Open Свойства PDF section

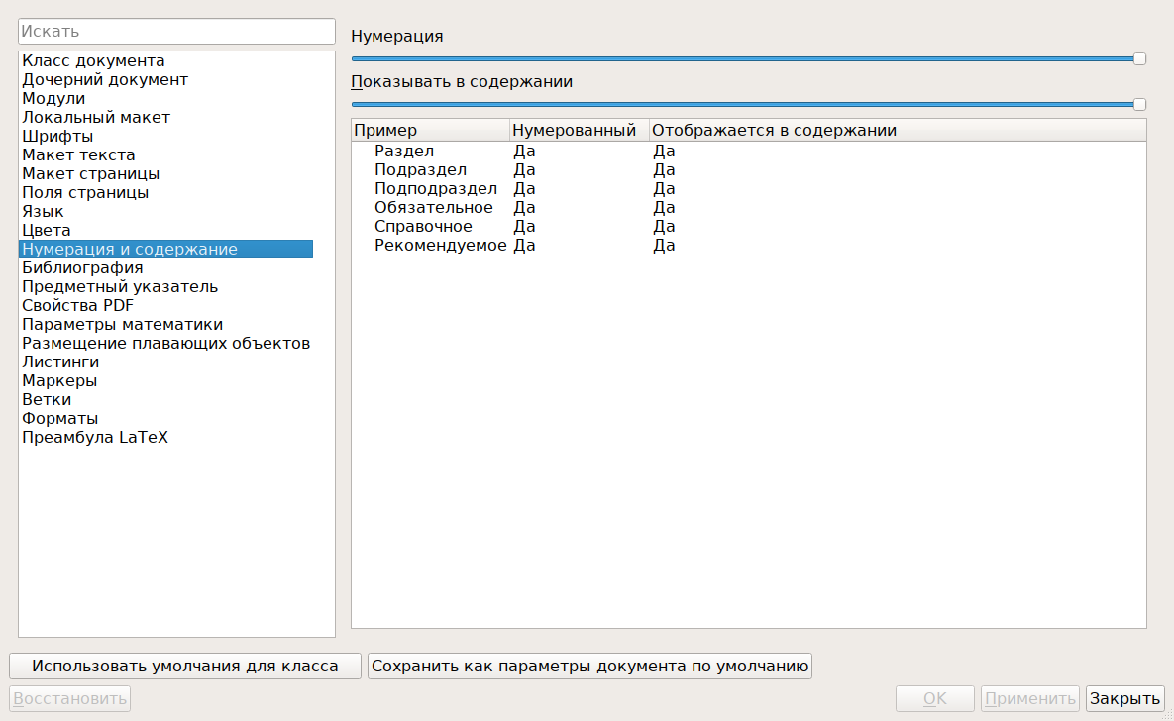(165, 305)
